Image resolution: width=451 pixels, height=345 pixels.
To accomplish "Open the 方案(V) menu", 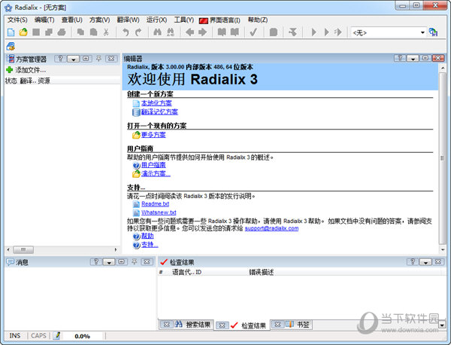I will click(99, 20).
